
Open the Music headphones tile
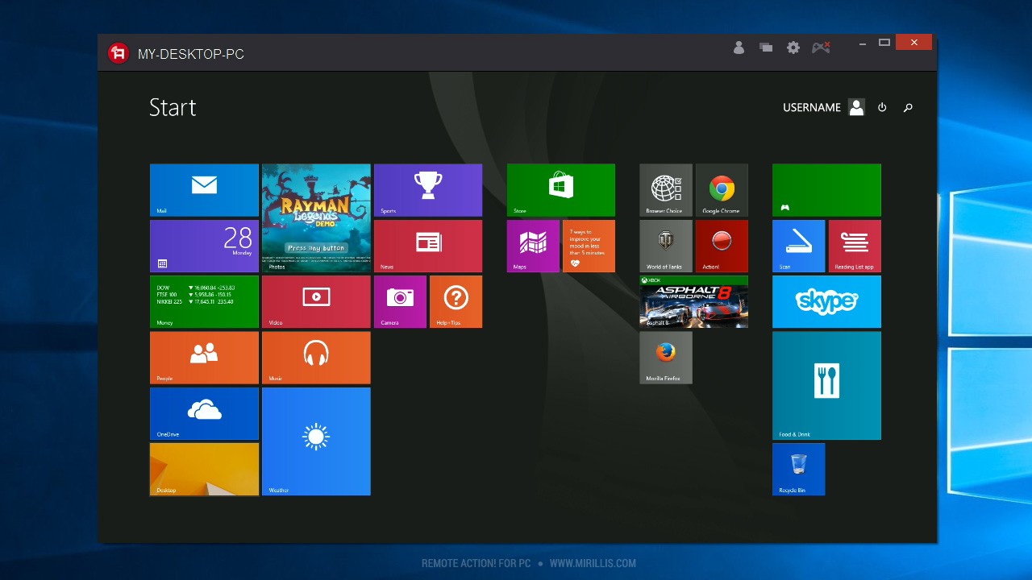(316, 358)
